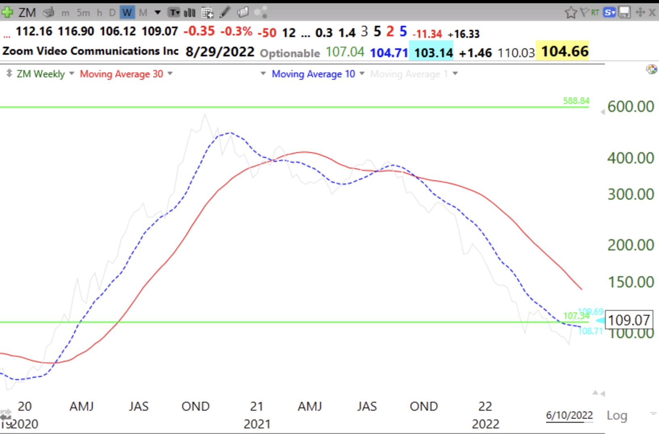Click the 'Moving Average 30' label
This screenshot has height=434, width=659.
[121, 74]
